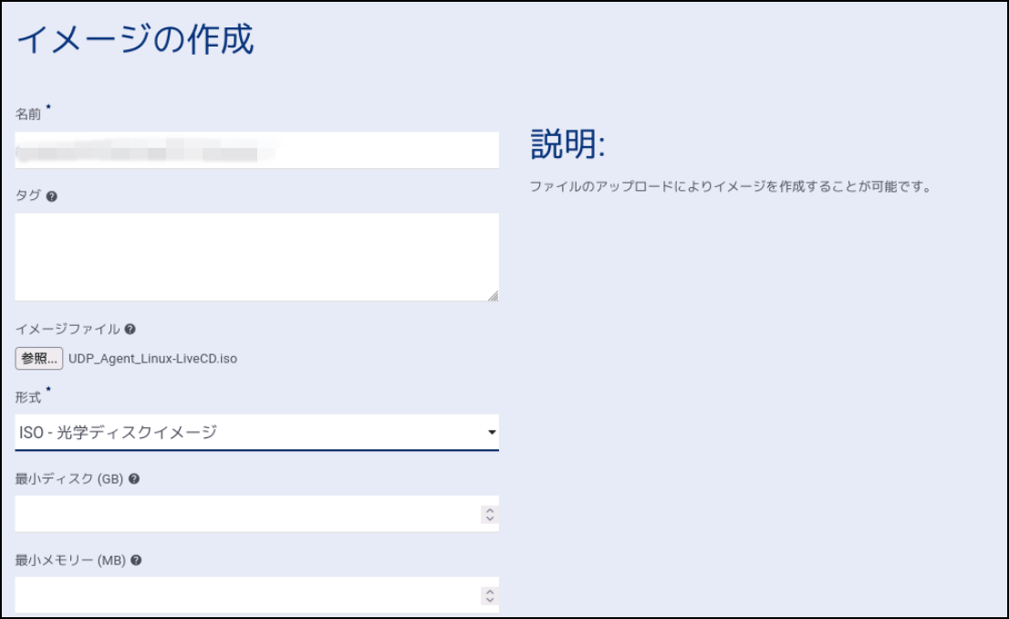Click the ファイルのアップロード description text

[x=730, y=187]
